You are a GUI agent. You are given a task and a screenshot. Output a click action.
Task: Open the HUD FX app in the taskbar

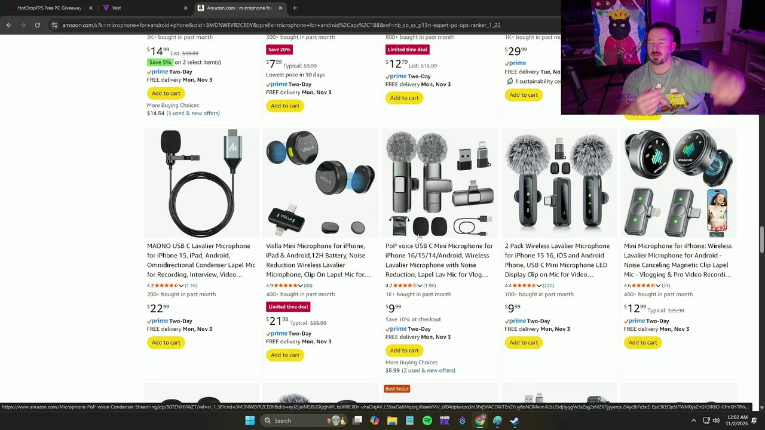click(x=445, y=420)
